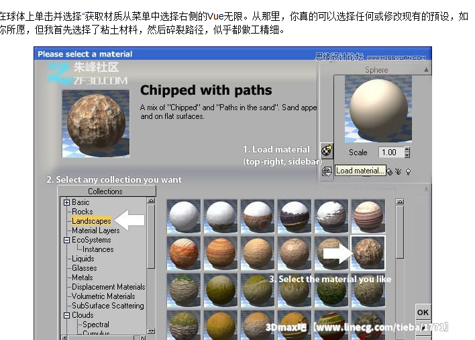Select the Volumetric Materials collection

pos(103,296)
